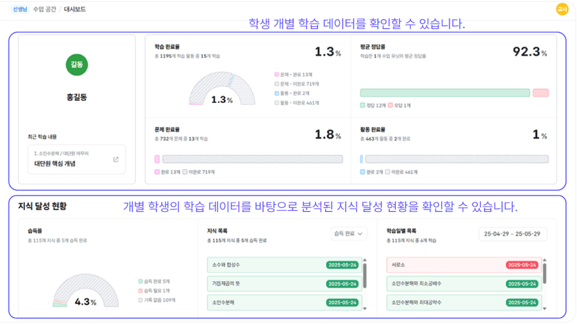
Task: Click the 문제 완료율 progress bar
Action: pos(252,159)
